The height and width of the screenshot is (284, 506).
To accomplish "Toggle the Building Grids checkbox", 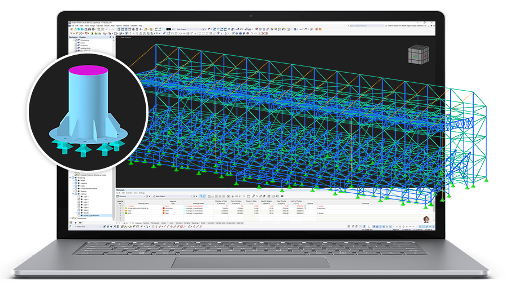I will [76, 48].
